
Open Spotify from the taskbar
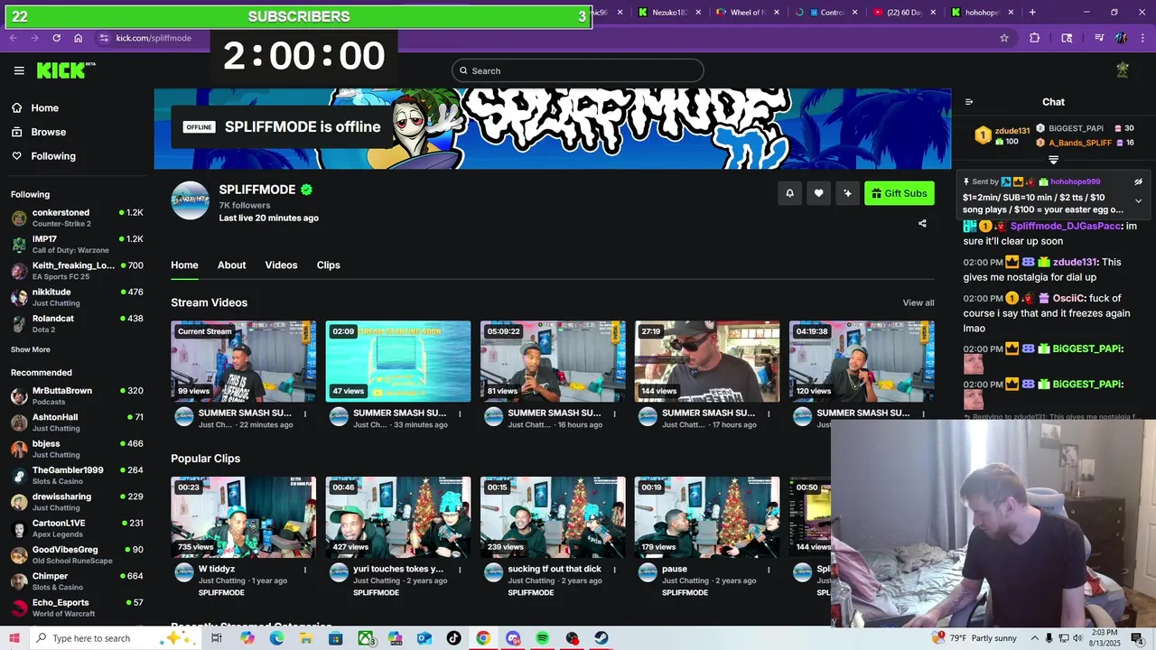point(542,638)
